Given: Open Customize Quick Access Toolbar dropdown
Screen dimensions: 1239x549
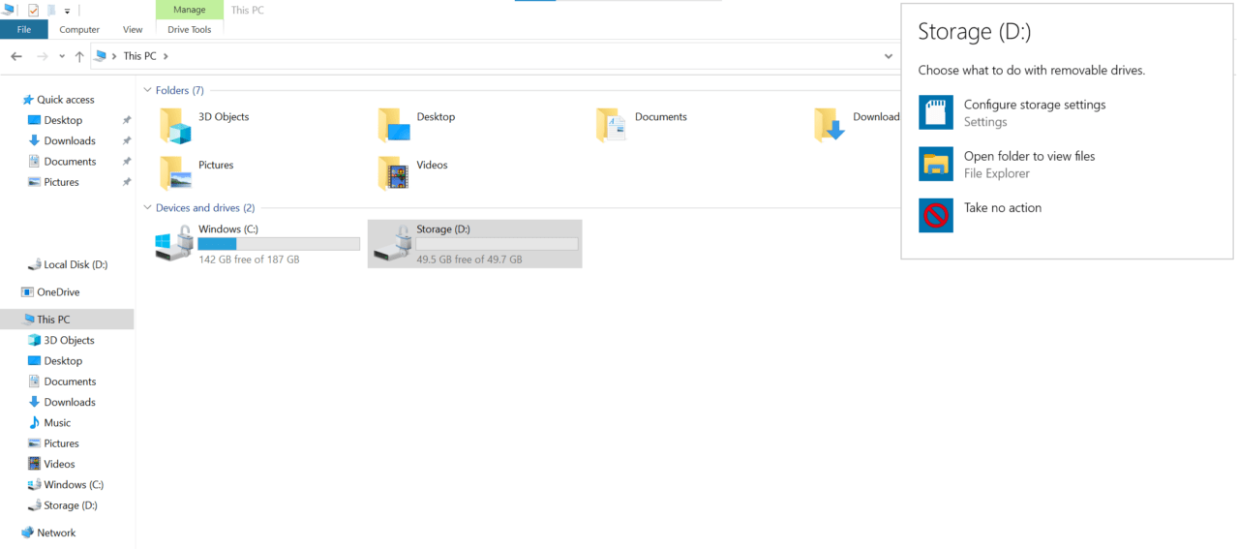Looking at the screenshot, I should (68, 11).
